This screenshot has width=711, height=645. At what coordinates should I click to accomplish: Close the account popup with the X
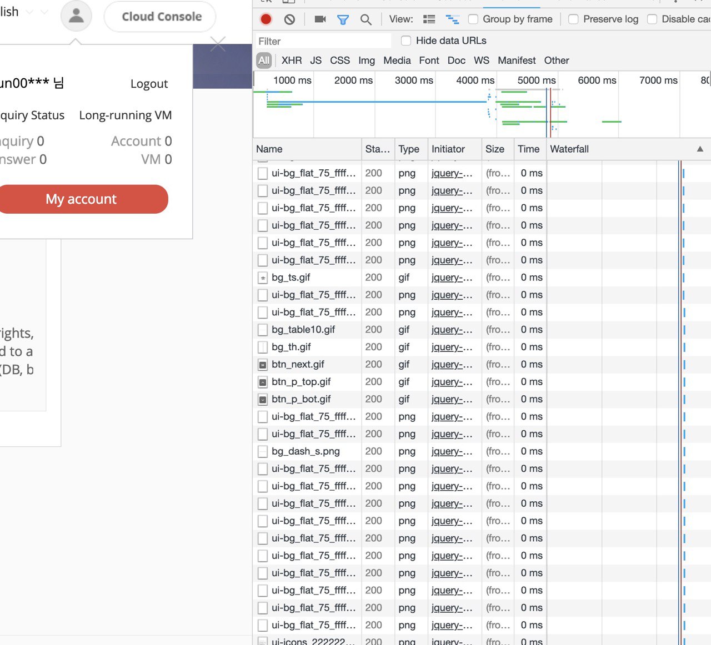click(x=218, y=44)
